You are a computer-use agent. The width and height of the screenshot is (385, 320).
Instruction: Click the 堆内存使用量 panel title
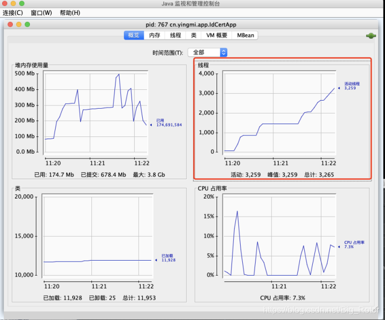[32, 65]
